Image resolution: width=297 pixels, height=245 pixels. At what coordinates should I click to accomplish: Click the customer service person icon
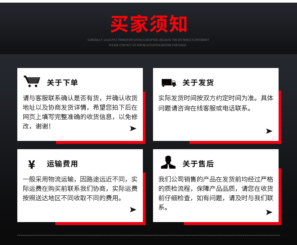[168, 162]
